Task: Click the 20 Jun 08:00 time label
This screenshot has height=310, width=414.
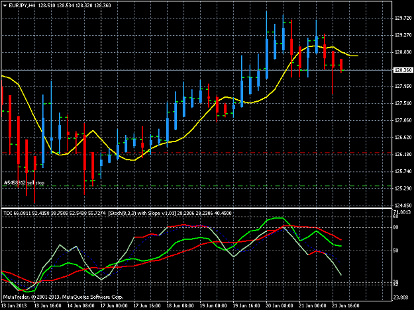Action: coord(280,306)
